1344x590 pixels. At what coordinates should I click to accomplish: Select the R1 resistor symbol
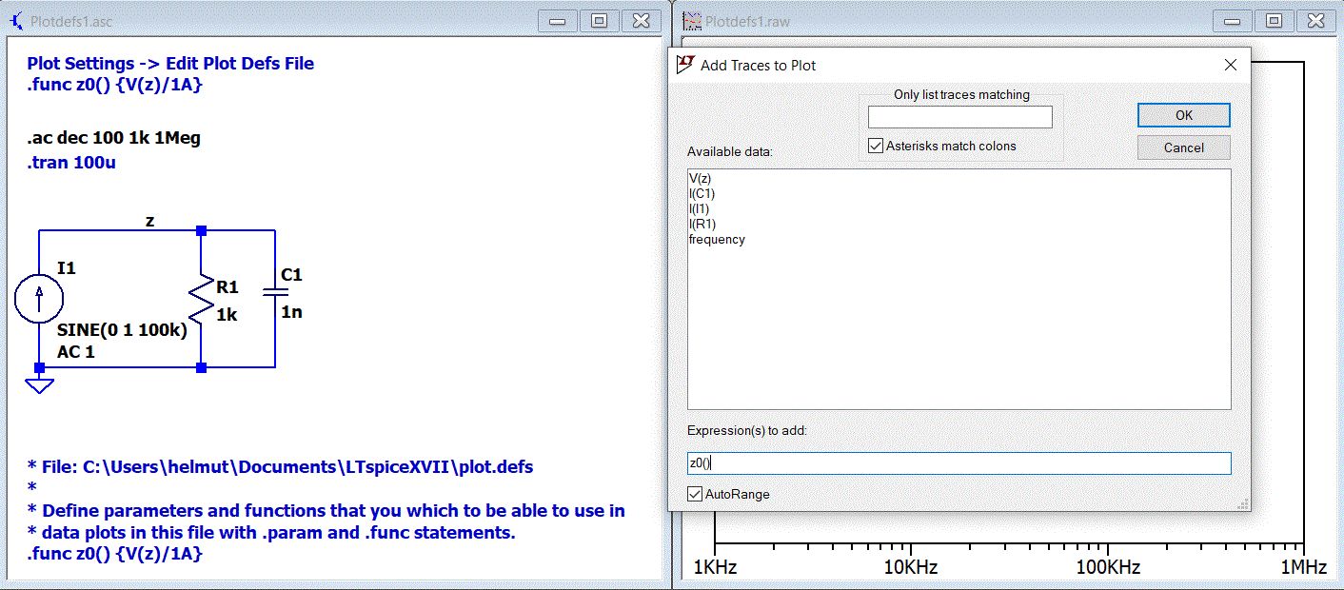(x=201, y=299)
